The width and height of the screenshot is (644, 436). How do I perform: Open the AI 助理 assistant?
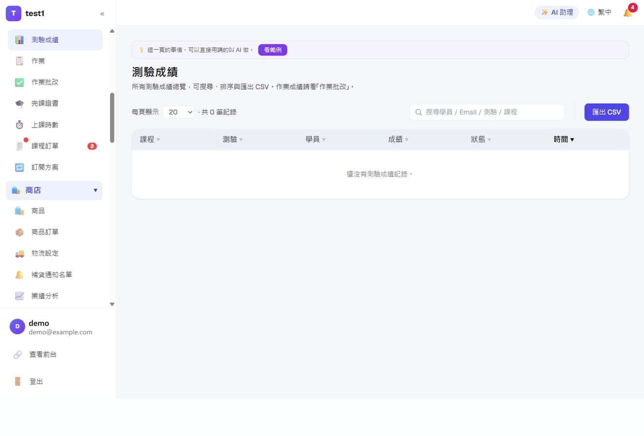coord(557,13)
